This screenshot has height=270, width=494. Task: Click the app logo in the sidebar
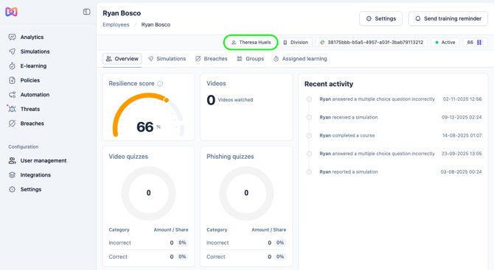11,12
